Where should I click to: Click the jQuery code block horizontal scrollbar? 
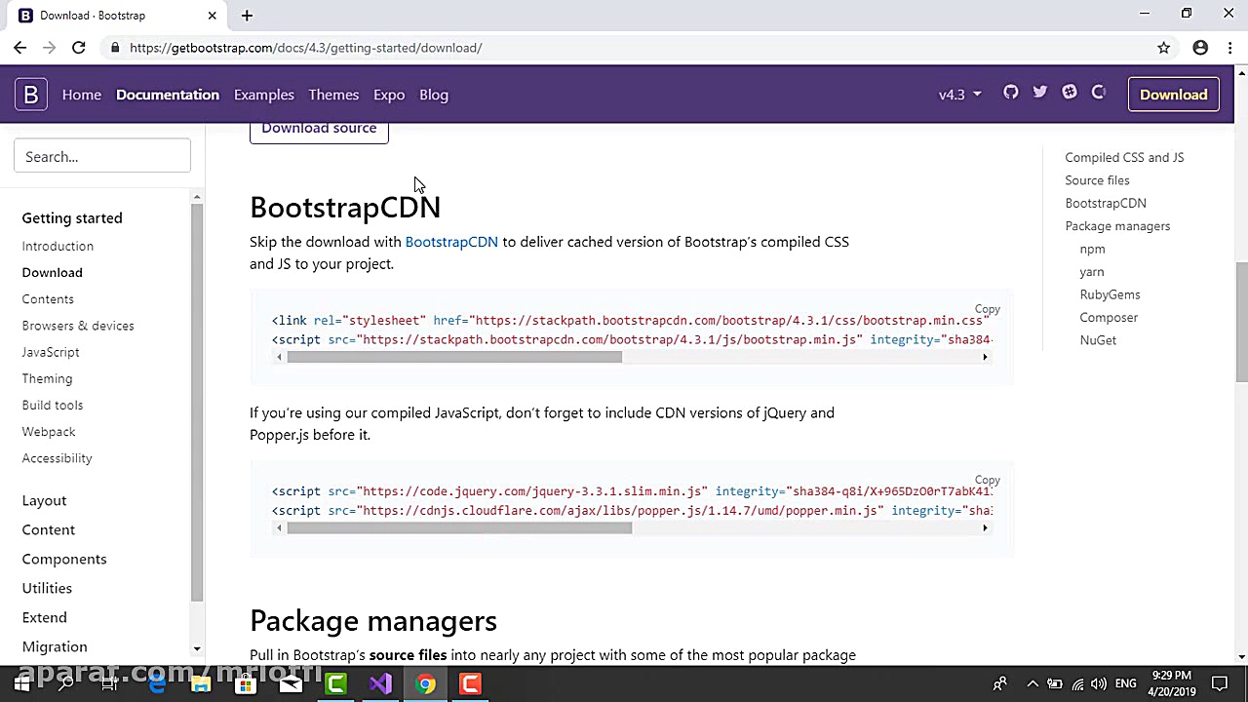tap(459, 528)
